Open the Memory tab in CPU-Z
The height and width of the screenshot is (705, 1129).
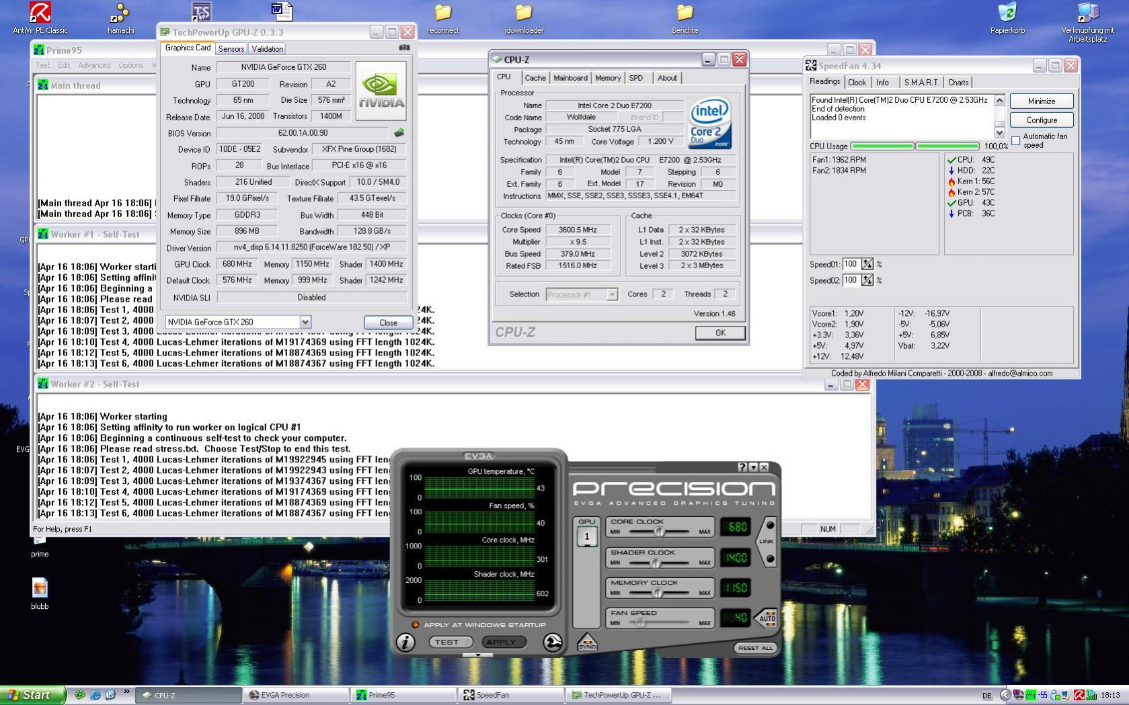(608, 78)
